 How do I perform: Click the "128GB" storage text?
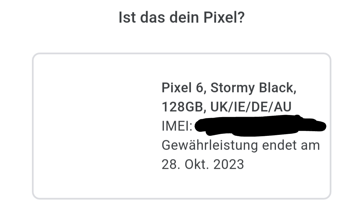(183, 107)
